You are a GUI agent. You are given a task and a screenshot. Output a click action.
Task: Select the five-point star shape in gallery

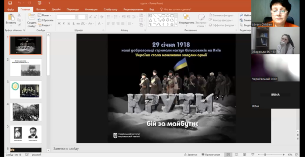pyautogui.click(x=172, y=24)
